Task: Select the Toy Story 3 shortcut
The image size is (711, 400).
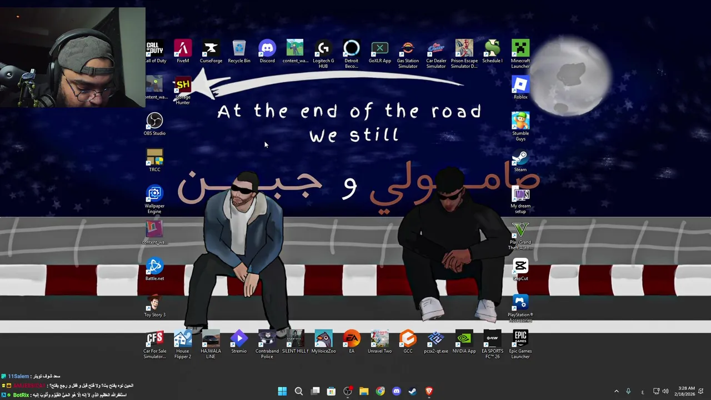Action: (x=154, y=306)
